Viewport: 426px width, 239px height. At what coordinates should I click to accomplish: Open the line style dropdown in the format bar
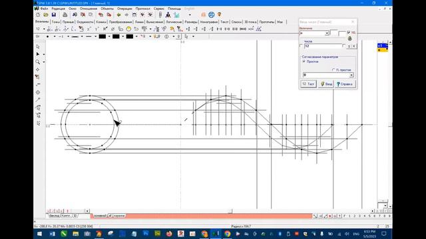[x=82, y=37]
